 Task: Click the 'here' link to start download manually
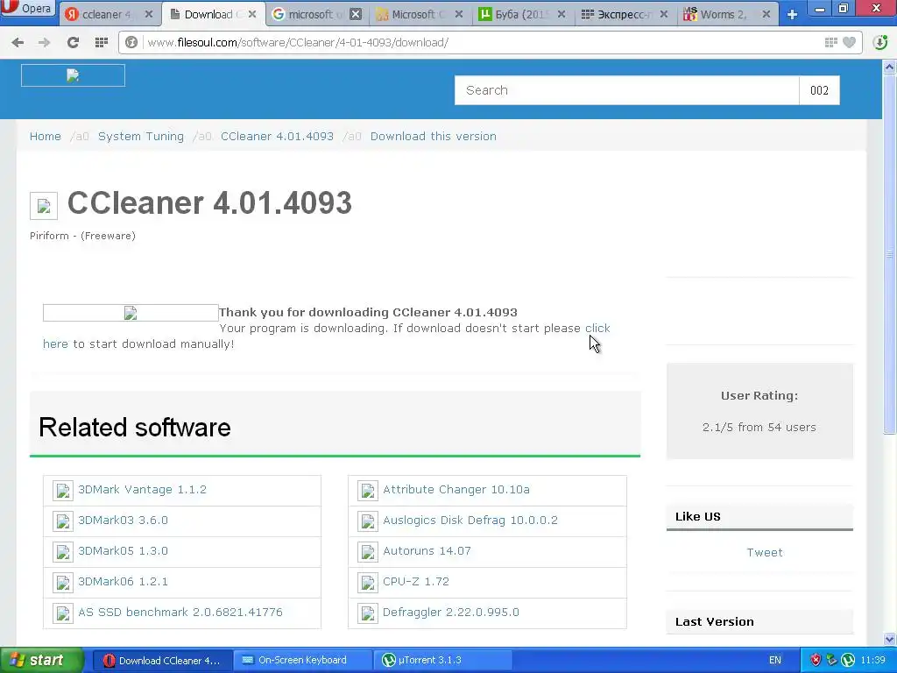[x=55, y=344]
